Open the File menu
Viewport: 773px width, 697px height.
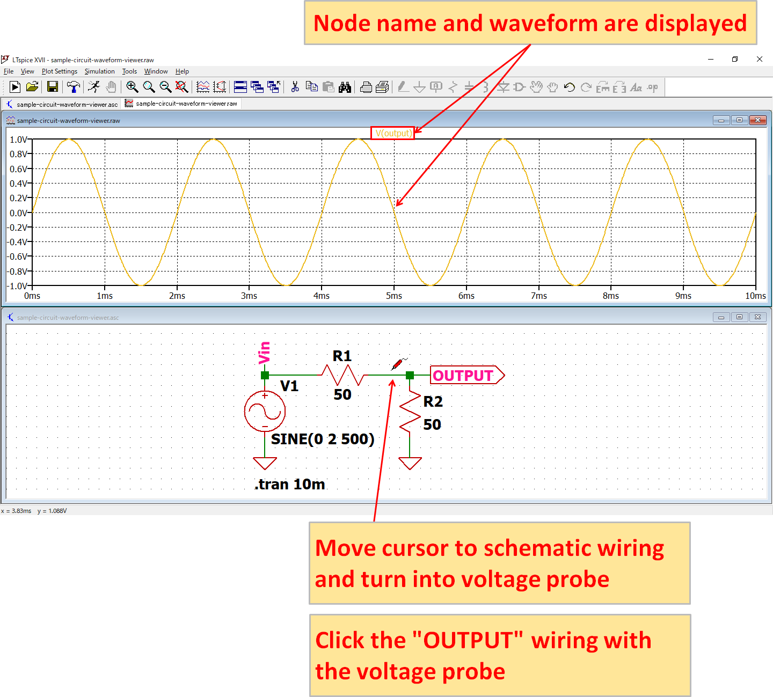coord(9,71)
